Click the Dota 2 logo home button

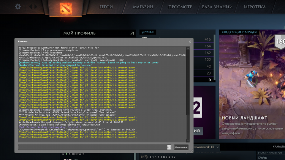66,8
